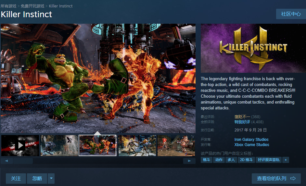Click the arrow icon on the queue button

point(293,179)
